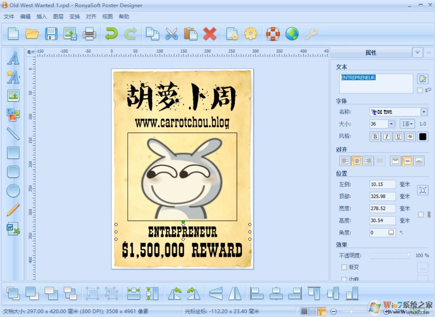Apply center text alignment
This screenshot has height=317, width=435.
coord(357,161)
